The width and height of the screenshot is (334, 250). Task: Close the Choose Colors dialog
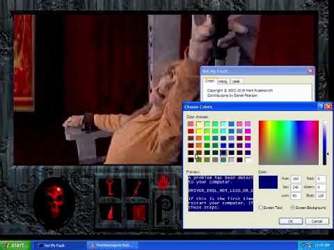(x=328, y=107)
